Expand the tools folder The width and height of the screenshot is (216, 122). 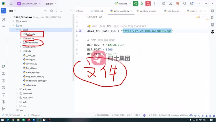point(20,51)
